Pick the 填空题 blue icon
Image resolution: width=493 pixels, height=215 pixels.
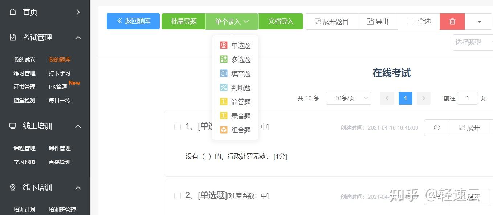(x=224, y=73)
